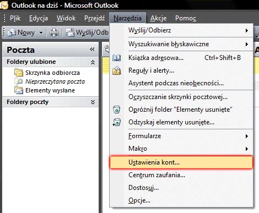
Task: Click the menu bar drag handle
Action: click(x=4, y=18)
